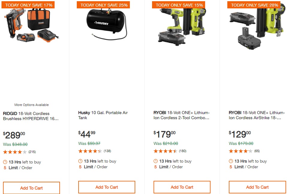Screen dimensions: 287x194
Task: Add the RYOBI 2-Tool Combo to cart
Action: (182, 187)
